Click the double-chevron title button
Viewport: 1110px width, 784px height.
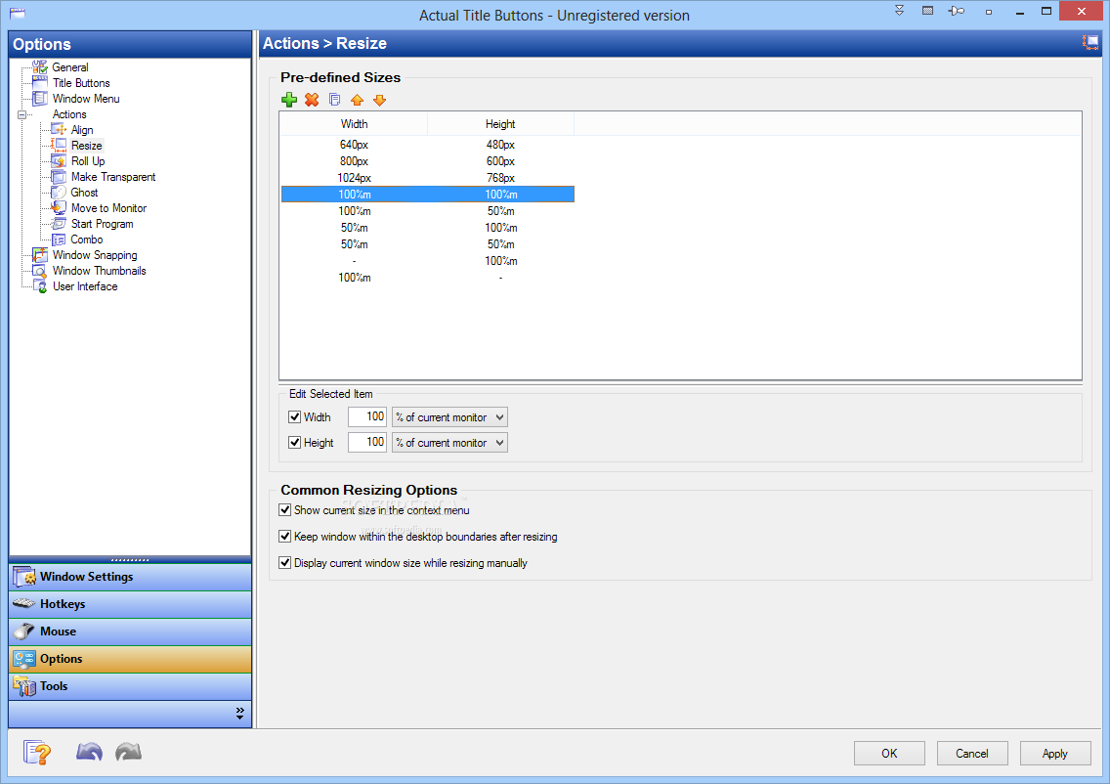coord(899,11)
